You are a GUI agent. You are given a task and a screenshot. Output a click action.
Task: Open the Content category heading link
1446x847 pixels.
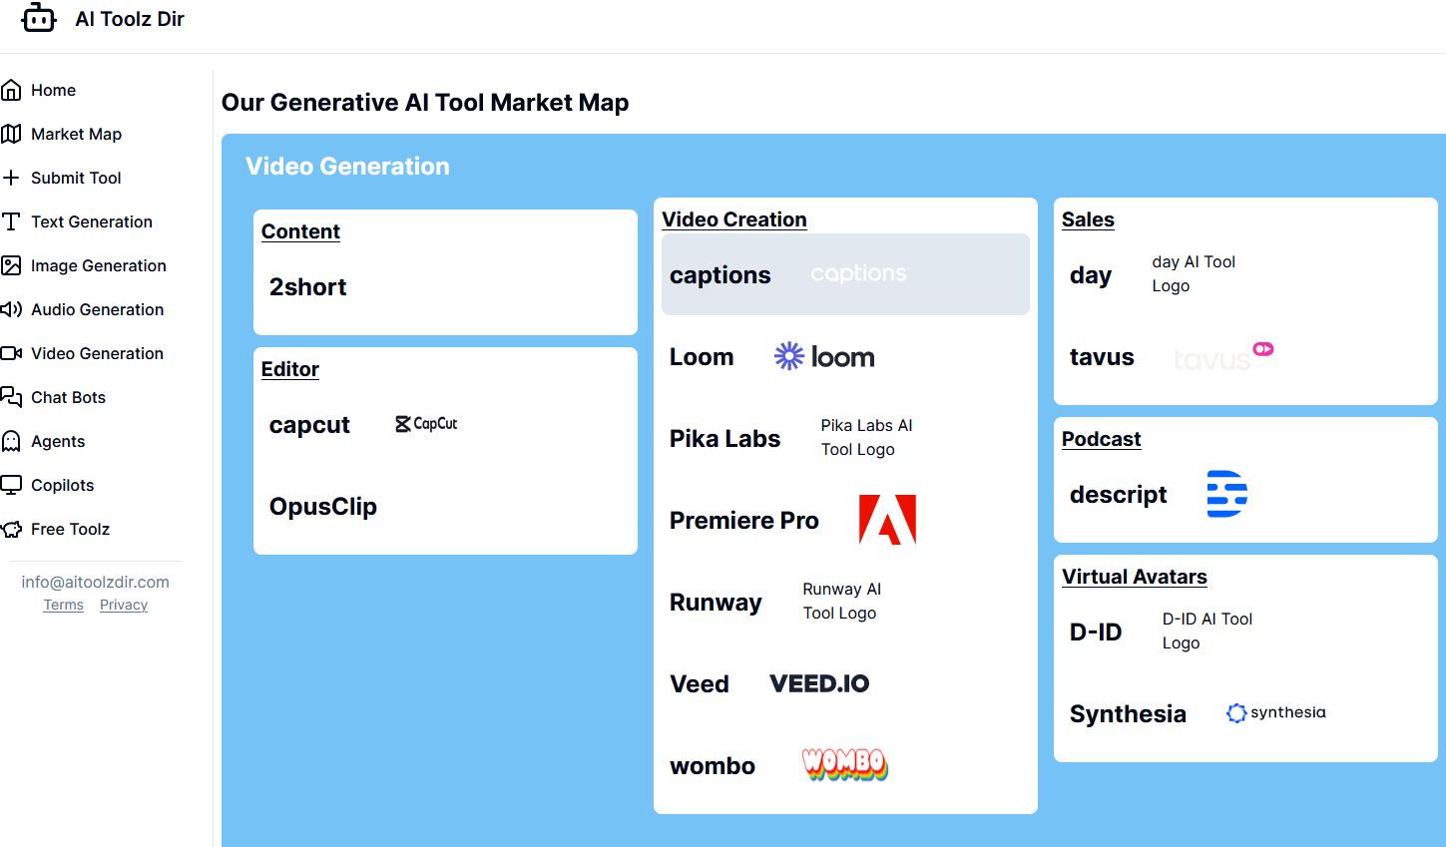300,231
